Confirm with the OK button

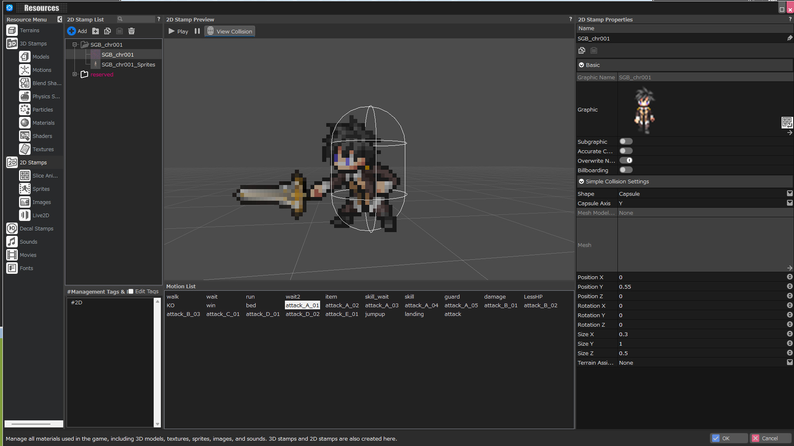(729, 438)
